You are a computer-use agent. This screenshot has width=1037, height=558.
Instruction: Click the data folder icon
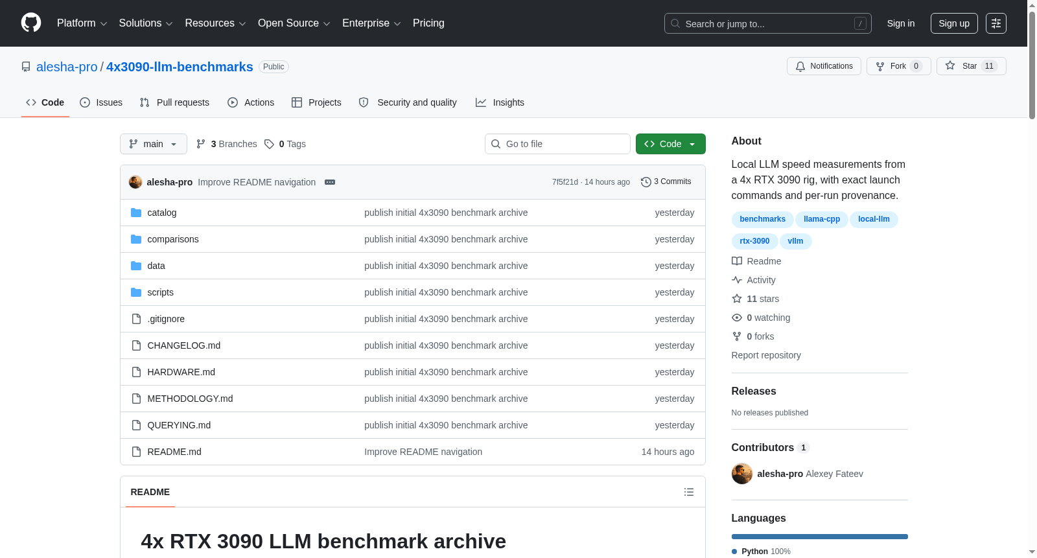click(136, 266)
